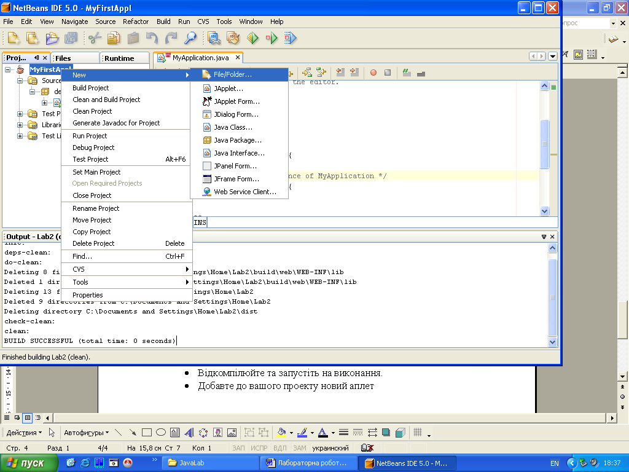The height and width of the screenshot is (472, 629).
Task: Click the Attach Debugger icon
Action: [x=291, y=38]
